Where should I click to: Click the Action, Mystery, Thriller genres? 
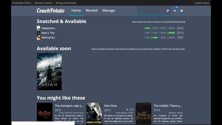(x=125, y=113)
